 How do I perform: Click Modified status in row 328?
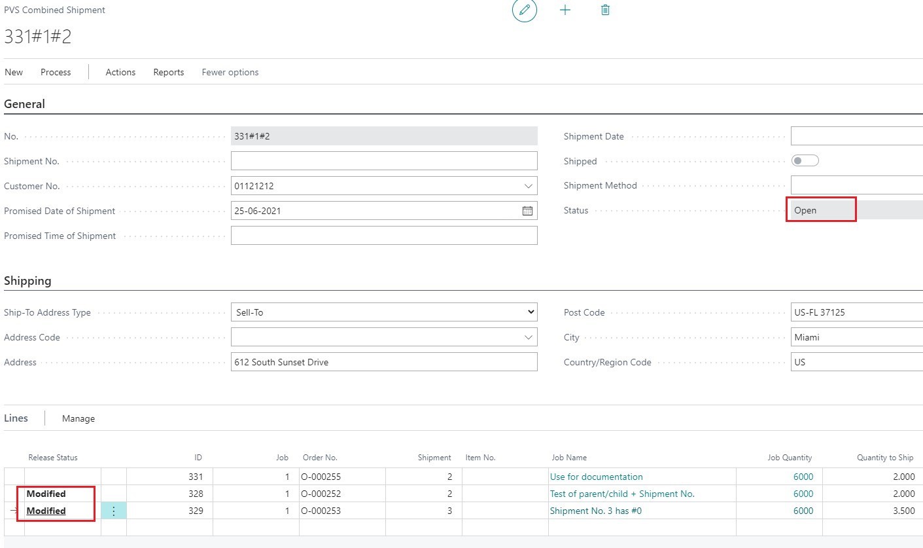(46, 494)
